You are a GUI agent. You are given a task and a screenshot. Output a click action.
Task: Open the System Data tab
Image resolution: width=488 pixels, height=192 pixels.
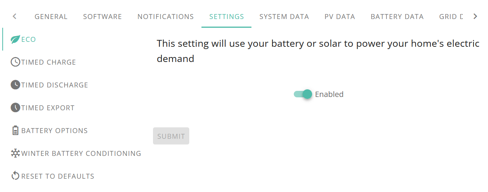pos(284,17)
